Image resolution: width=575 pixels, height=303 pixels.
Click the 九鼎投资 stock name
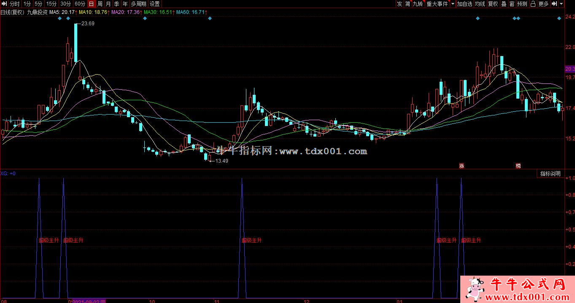pos(37,12)
